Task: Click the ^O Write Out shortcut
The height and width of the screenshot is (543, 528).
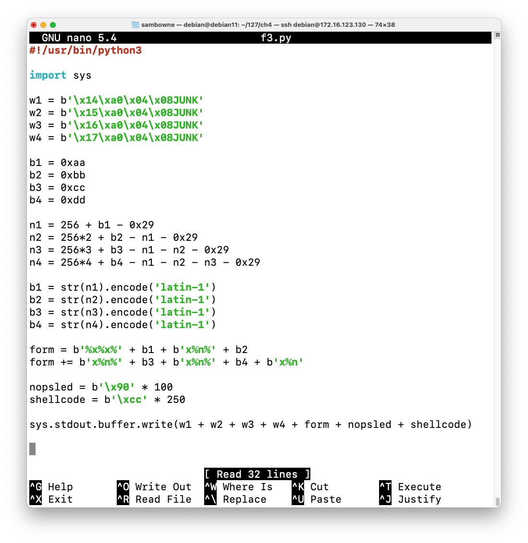Action: click(x=154, y=486)
